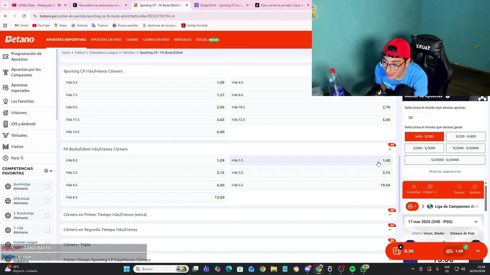Select the S/600 - S/3000 win range
The width and height of the screenshot is (490, 275).
click(424, 148)
